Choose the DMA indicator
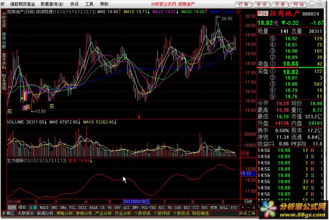Screen dimensions: 329x220 tap(63, 208)
